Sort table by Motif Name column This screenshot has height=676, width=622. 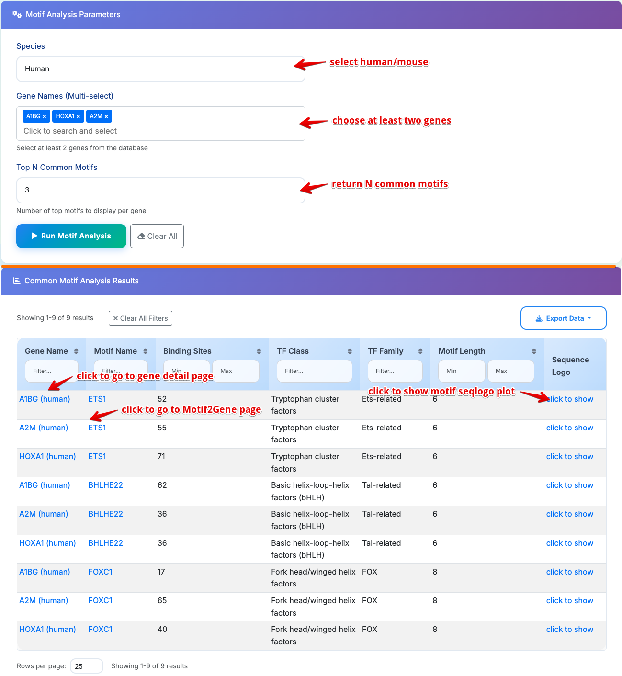145,351
